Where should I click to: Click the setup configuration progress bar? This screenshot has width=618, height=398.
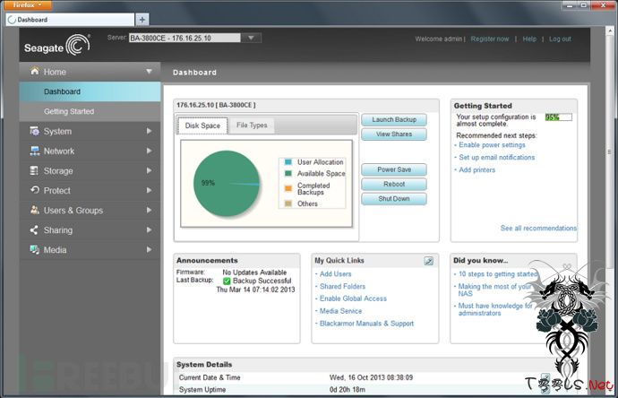pyautogui.click(x=558, y=117)
